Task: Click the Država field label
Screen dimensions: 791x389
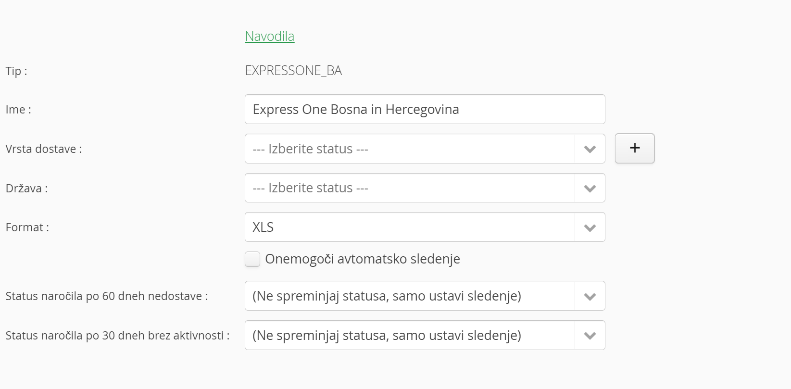Action: click(26, 188)
